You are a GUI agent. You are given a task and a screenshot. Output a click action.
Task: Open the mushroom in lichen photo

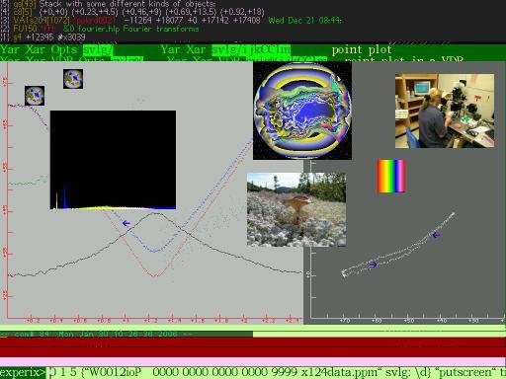(296, 209)
